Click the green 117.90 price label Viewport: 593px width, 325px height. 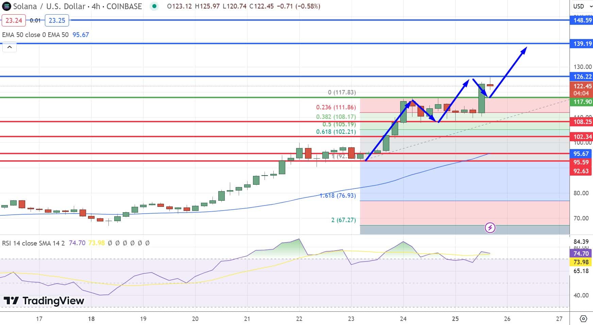(581, 102)
